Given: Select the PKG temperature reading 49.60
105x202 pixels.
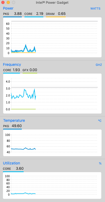Looking at the screenshot, I should point(17,126).
